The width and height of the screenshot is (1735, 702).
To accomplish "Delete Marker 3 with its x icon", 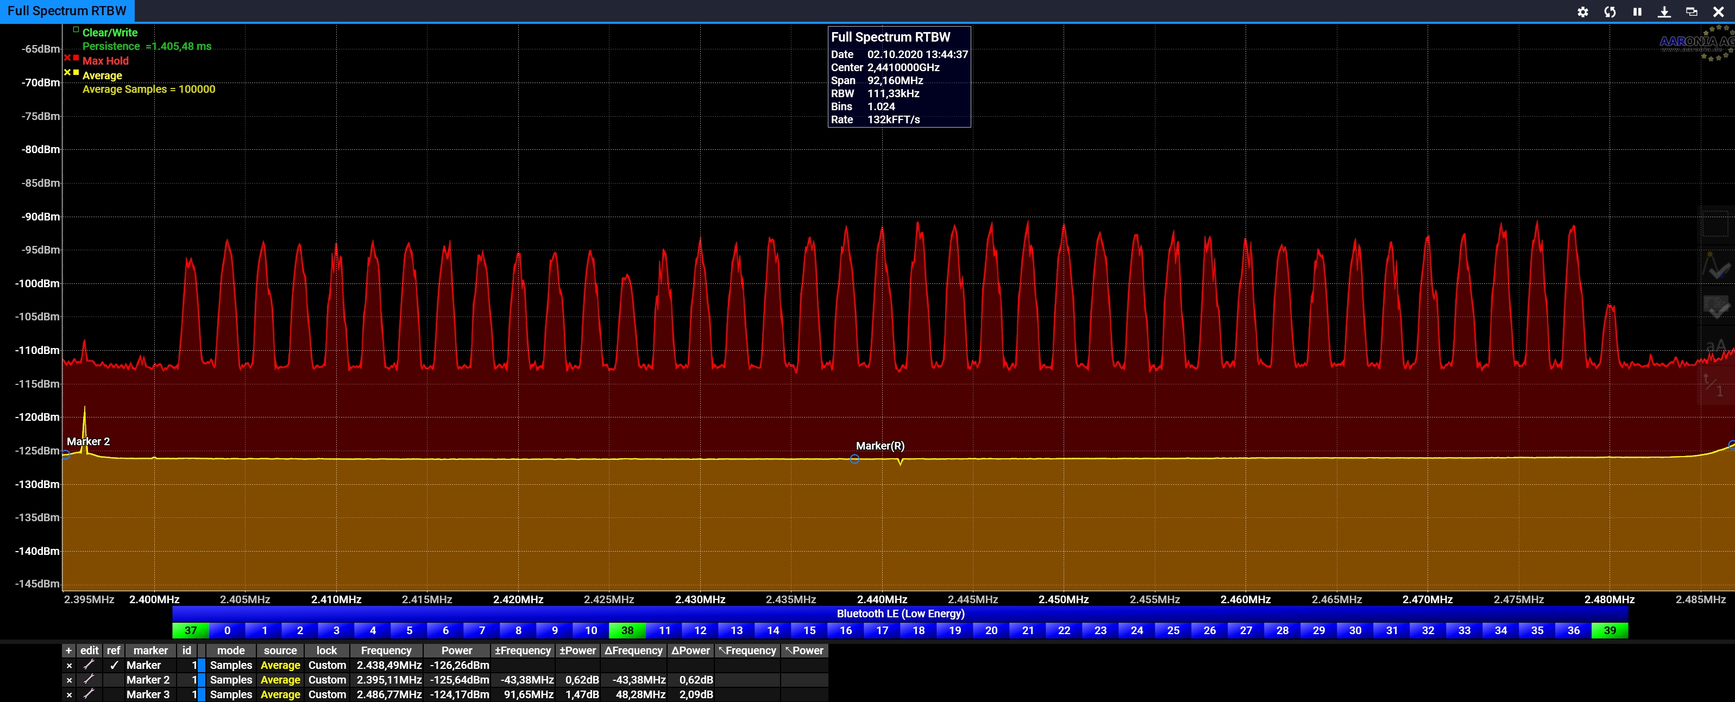I will (68, 694).
